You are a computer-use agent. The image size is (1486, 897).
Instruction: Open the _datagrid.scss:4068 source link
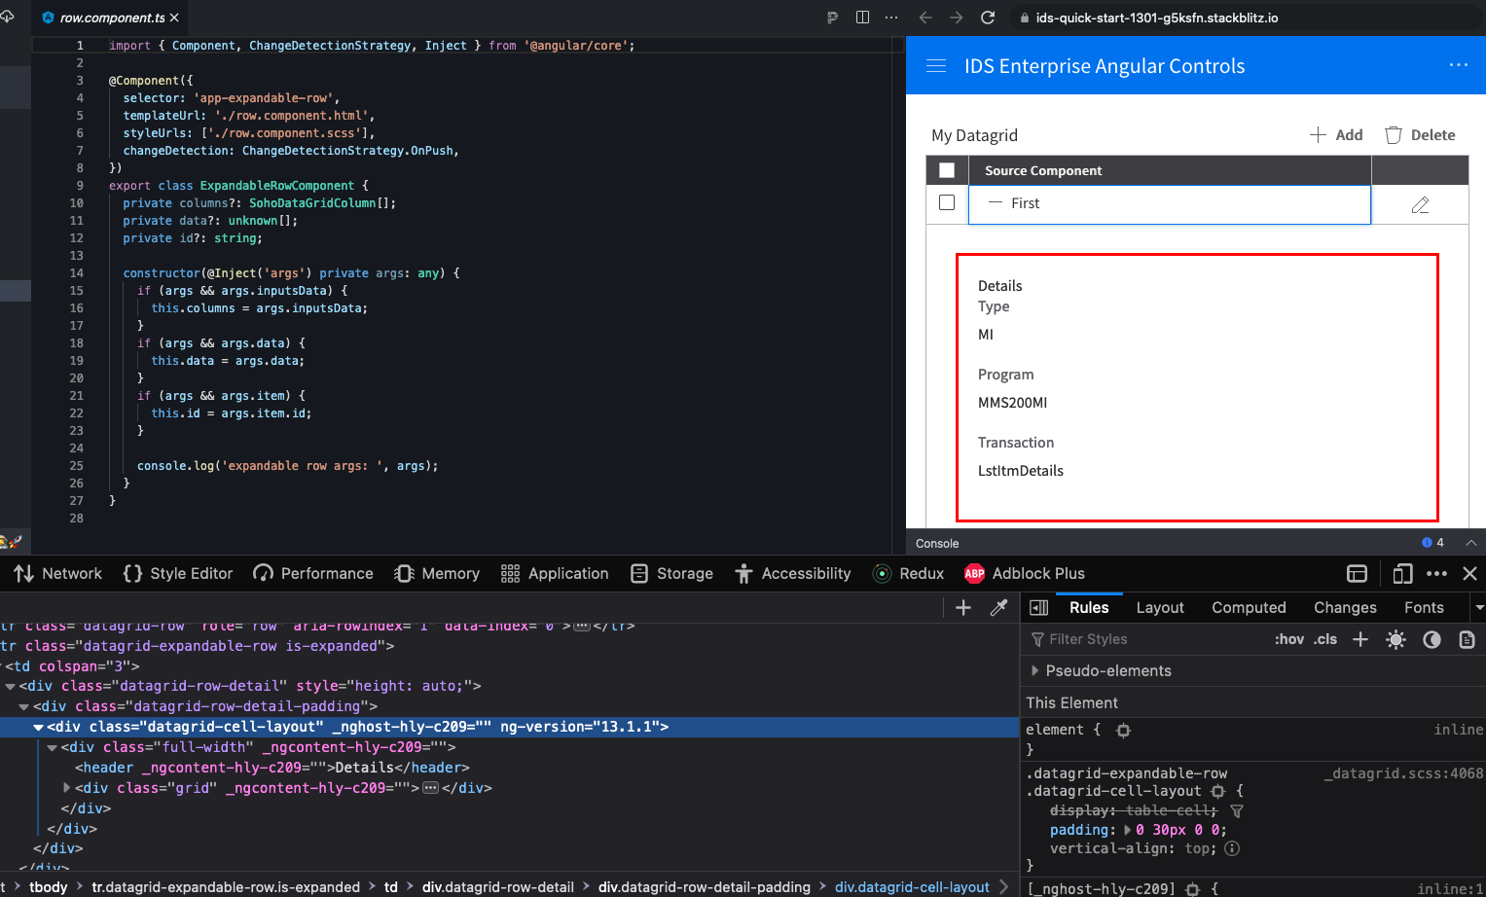[x=1403, y=773]
